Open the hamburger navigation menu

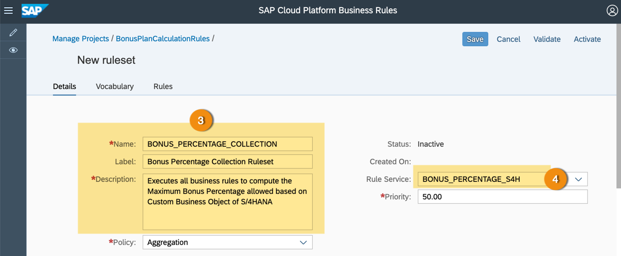click(x=8, y=10)
